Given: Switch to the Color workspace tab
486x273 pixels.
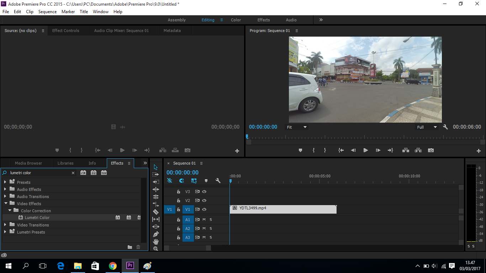Looking at the screenshot, I should tap(236, 20).
